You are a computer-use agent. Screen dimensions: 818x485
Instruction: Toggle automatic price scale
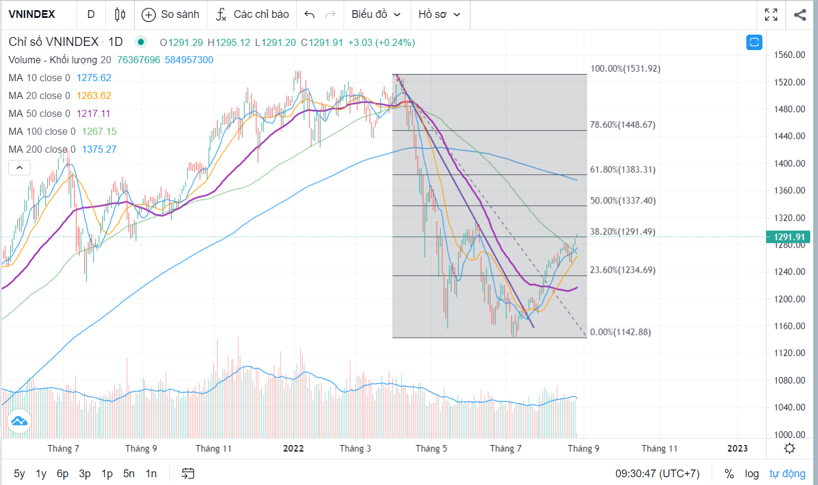pyautogui.click(x=788, y=474)
